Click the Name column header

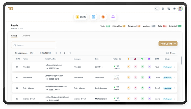(x=25, y=59)
